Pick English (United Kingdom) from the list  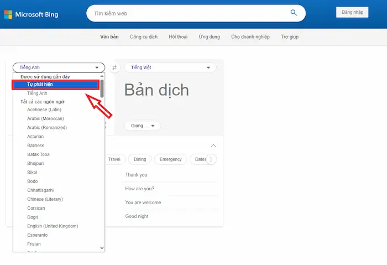pos(53,226)
